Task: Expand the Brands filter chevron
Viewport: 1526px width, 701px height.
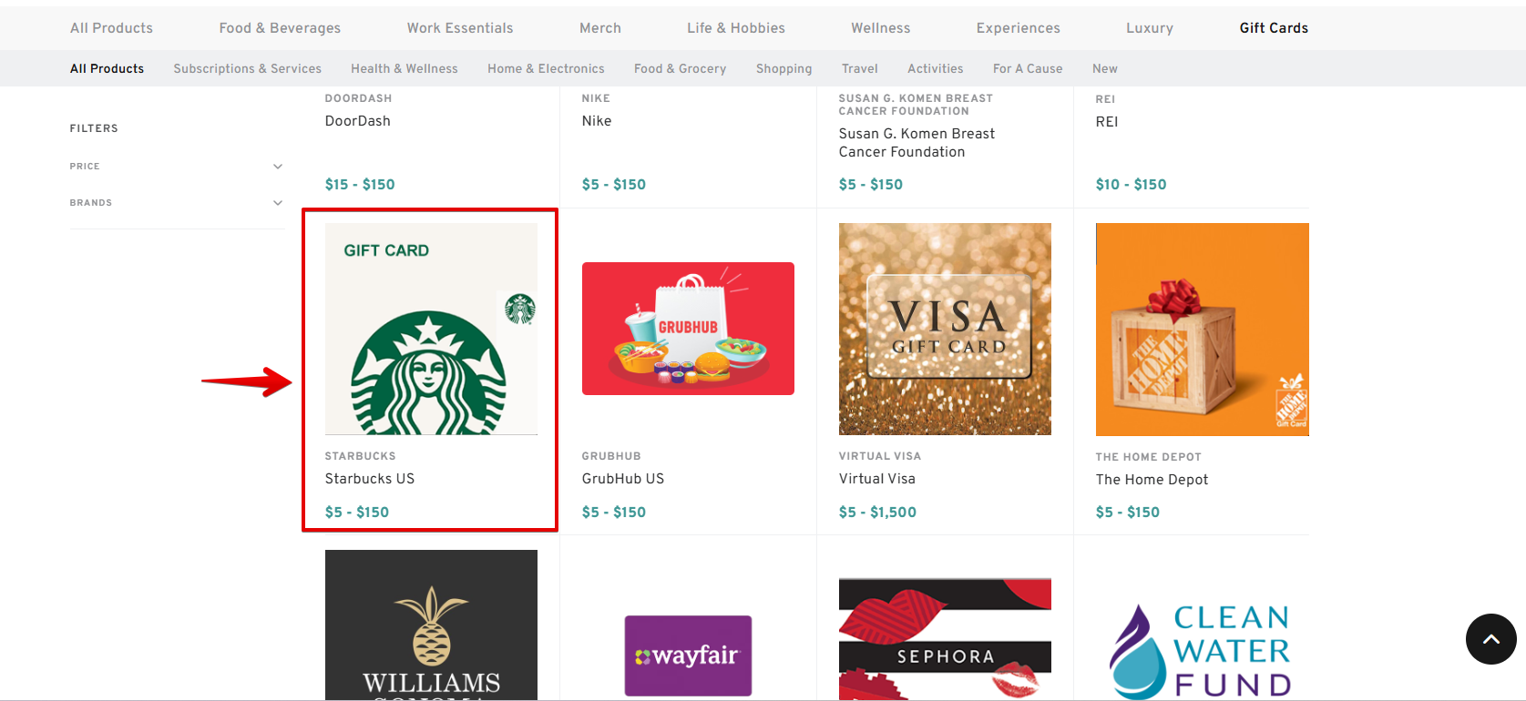Action: click(x=278, y=203)
